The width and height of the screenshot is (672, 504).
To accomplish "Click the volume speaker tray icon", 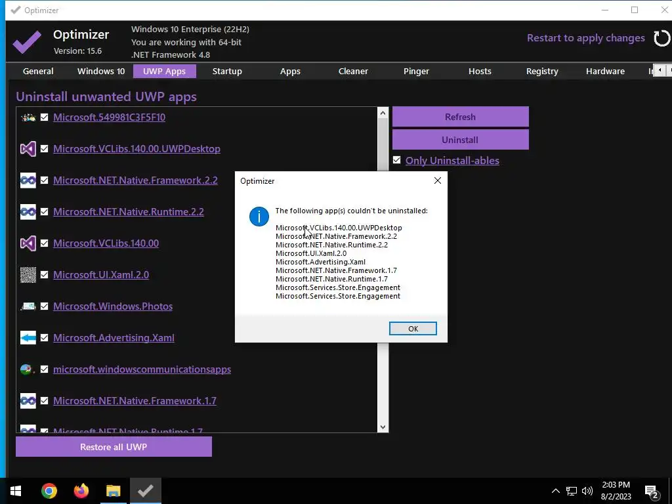I will pyautogui.click(x=587, y=491).
